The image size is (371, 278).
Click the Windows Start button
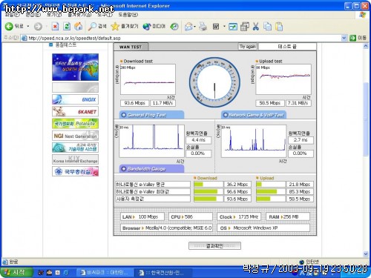coord(16,272)
